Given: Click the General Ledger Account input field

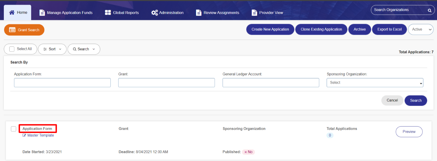Looking at the screenshot, I should 271,83.
